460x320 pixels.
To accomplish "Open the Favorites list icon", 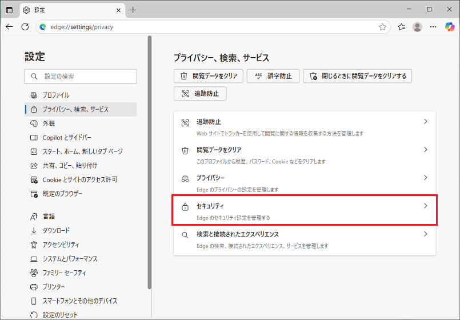I will pos(402,27).
